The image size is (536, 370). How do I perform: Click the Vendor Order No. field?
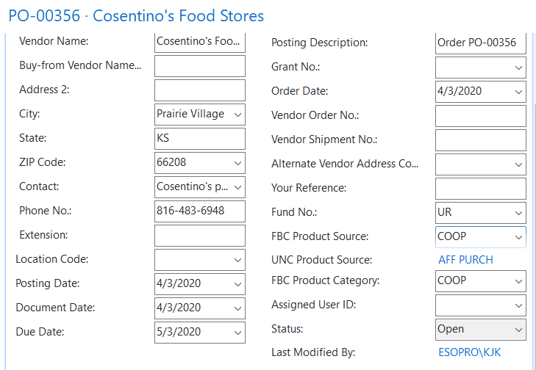tap(480, 116)
